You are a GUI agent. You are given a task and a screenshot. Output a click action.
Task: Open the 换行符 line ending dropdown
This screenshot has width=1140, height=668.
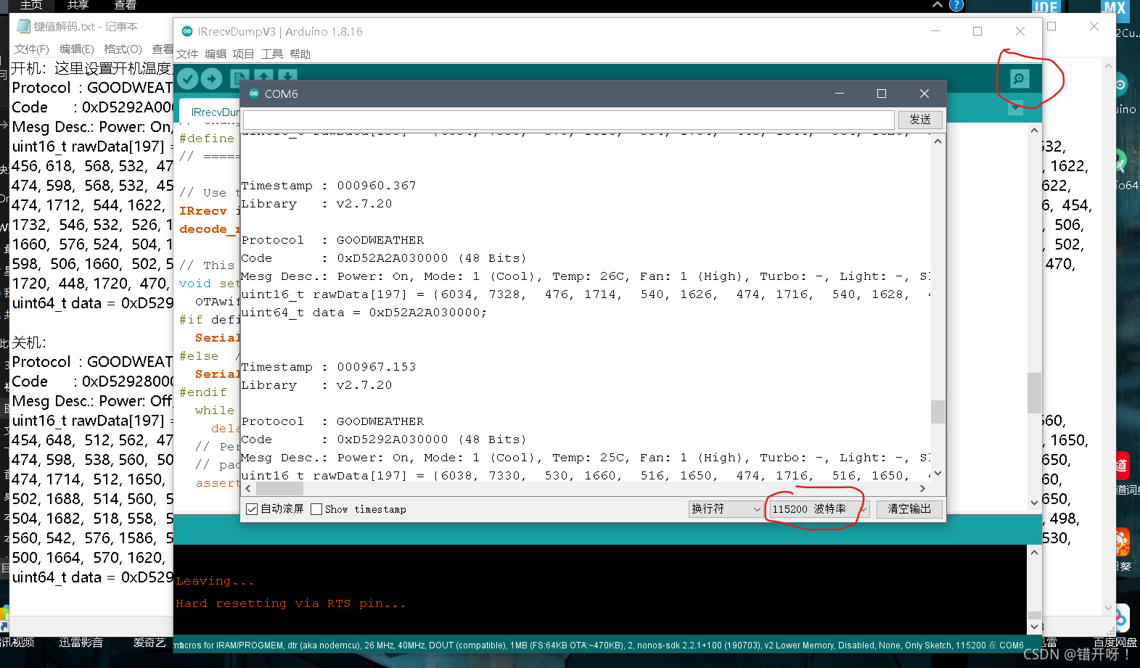click(726, 509)
